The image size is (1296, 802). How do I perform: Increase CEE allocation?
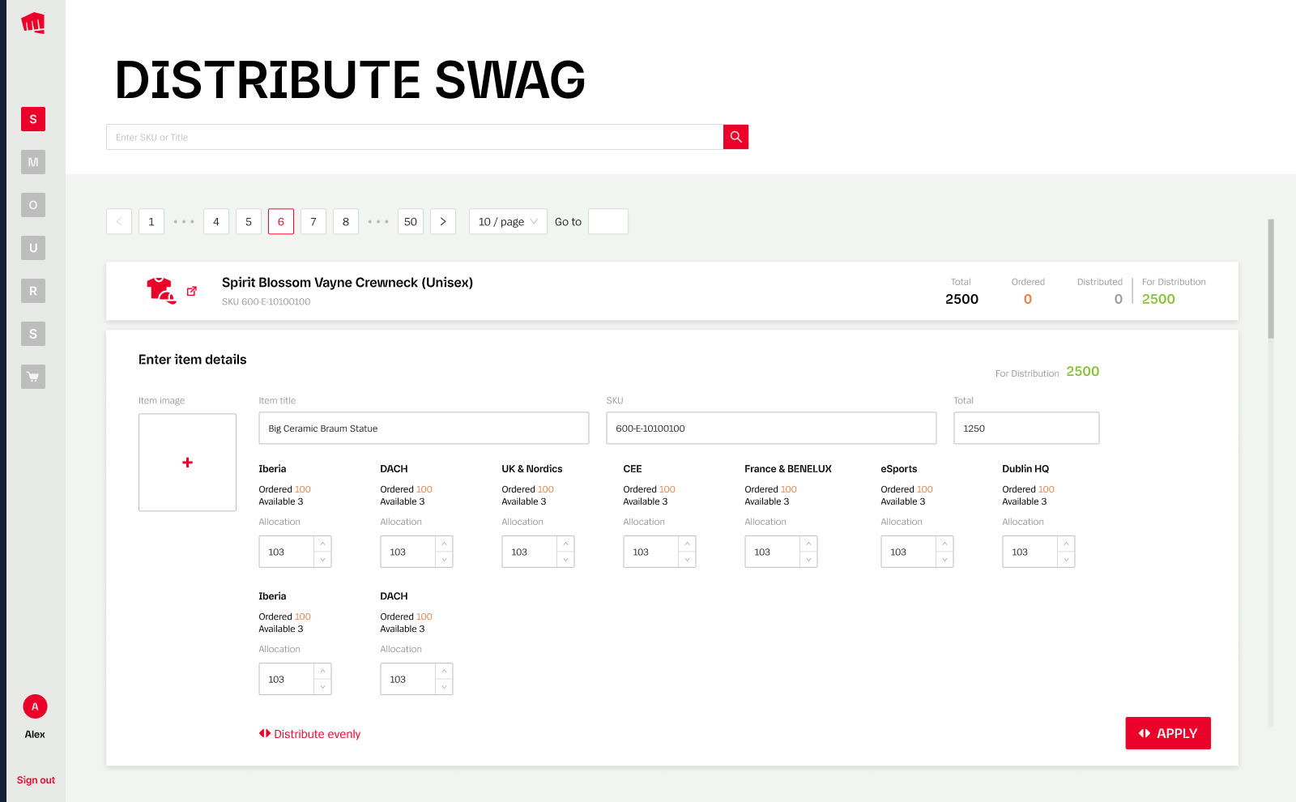click(x=687, y=544)
